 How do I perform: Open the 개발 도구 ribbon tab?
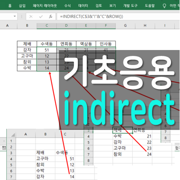[130, 6]
